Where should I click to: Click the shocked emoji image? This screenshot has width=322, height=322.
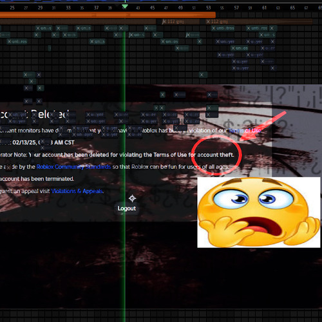pyautogui.click(x=259, y=213)
